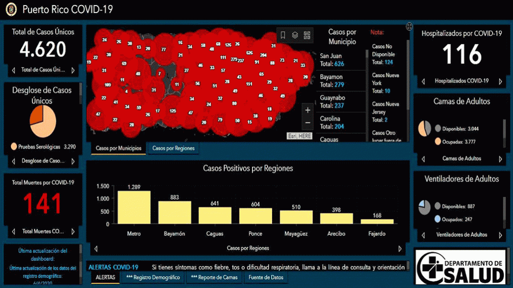The height and width of the screenshot is (288, 513).
Task: Click the Esri, HERE attribution link
Action: coord(300,136)
